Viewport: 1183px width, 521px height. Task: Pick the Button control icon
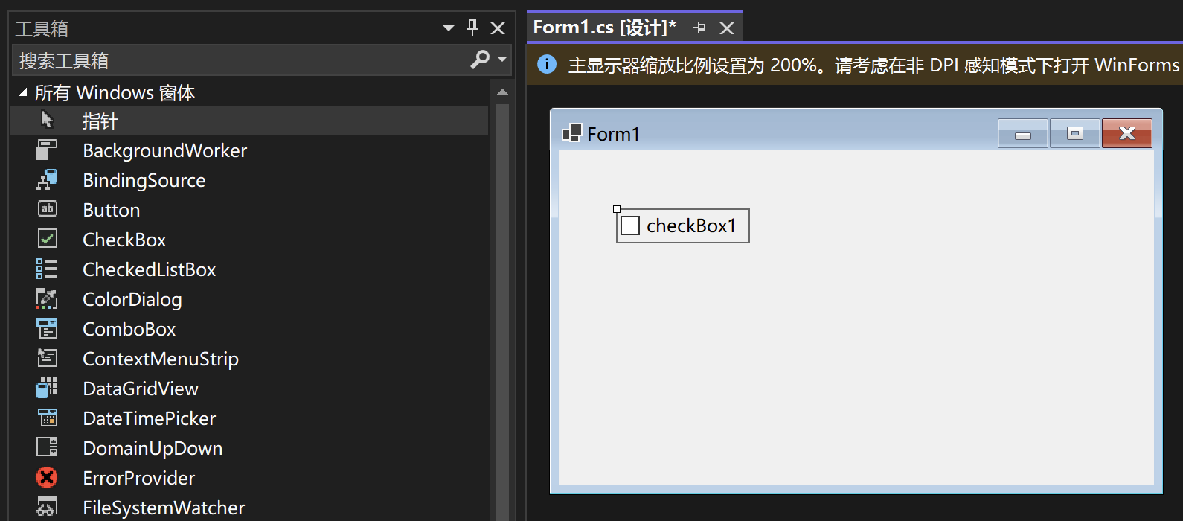click(x=47, y=209)
